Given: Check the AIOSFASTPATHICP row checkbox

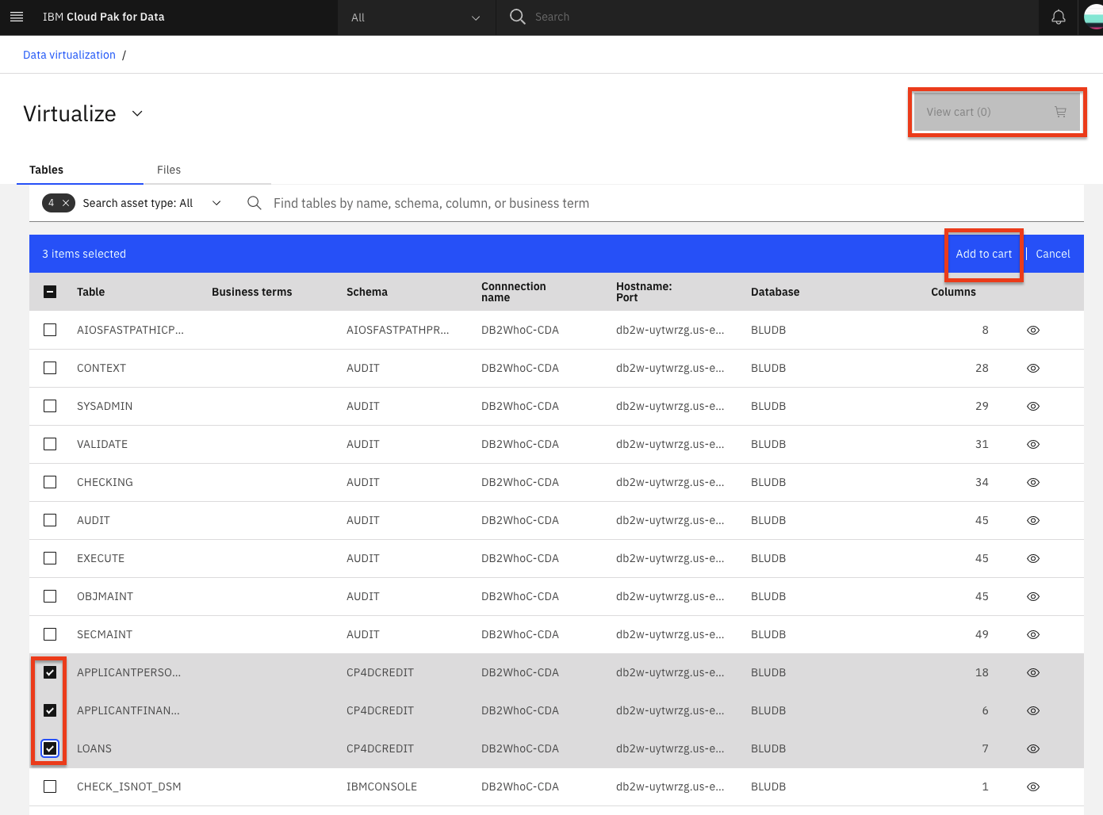Looking at the screenshot, I should tap(50, 330).
